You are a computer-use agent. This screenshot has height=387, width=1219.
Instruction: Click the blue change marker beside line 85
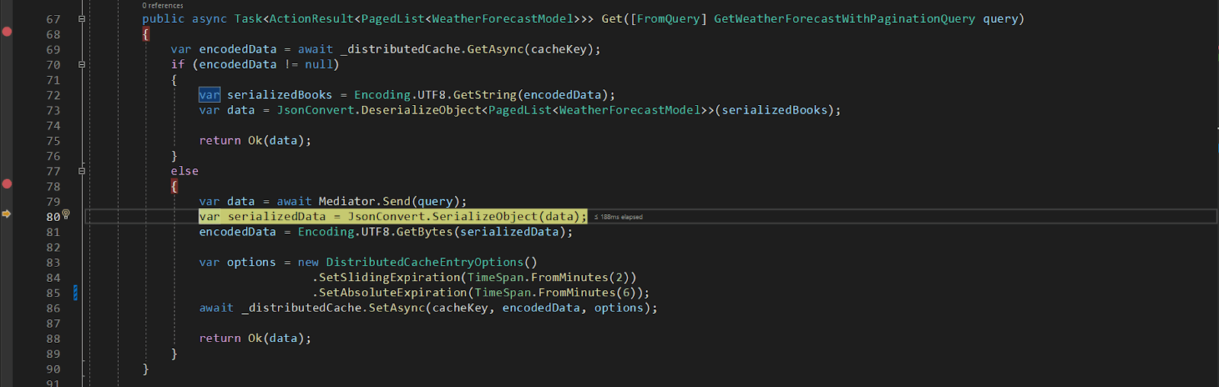pyautogui.click(x=75, y=293)
